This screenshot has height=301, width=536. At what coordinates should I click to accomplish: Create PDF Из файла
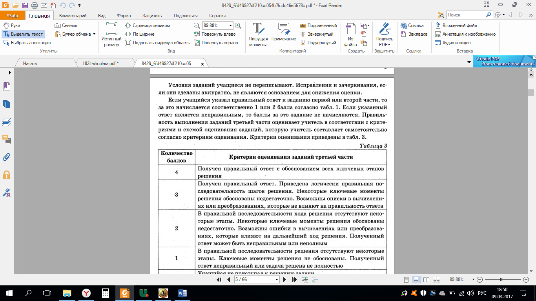[x=350, y=35]
